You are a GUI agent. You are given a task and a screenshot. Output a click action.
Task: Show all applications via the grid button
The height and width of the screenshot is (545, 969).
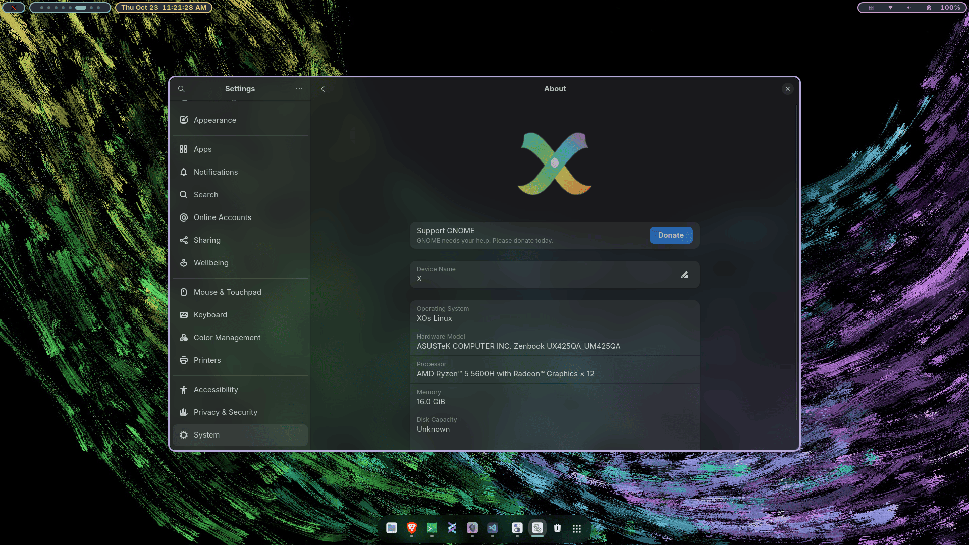(x=577, y=528)
